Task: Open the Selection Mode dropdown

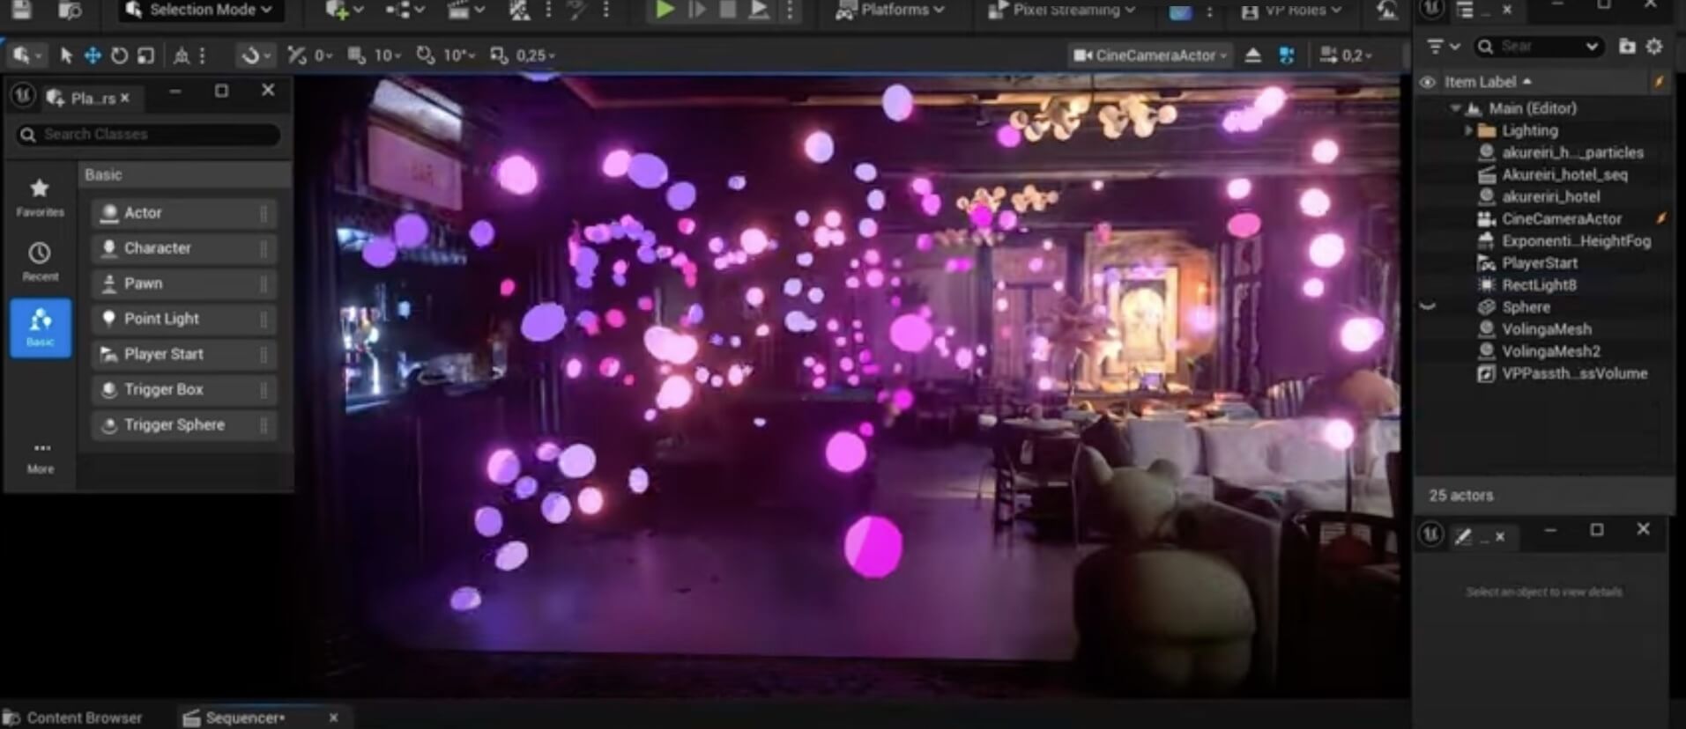Action: point(200,10)
